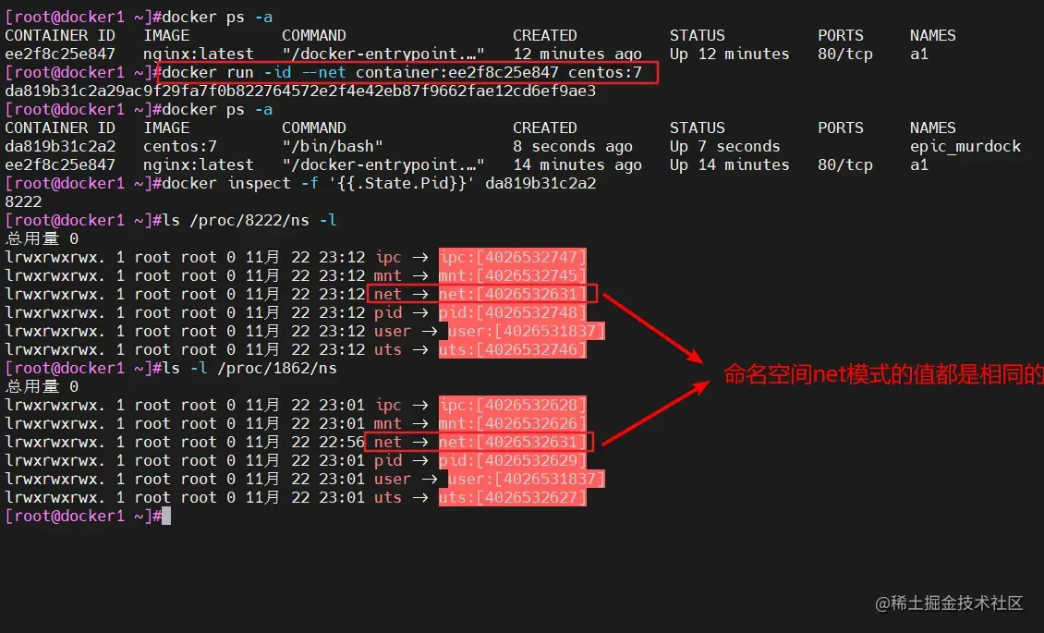Viewport: 1044px width, 633px height.
Task: Select the 'Up 12 minutes' status value
Action: point(729,54)
